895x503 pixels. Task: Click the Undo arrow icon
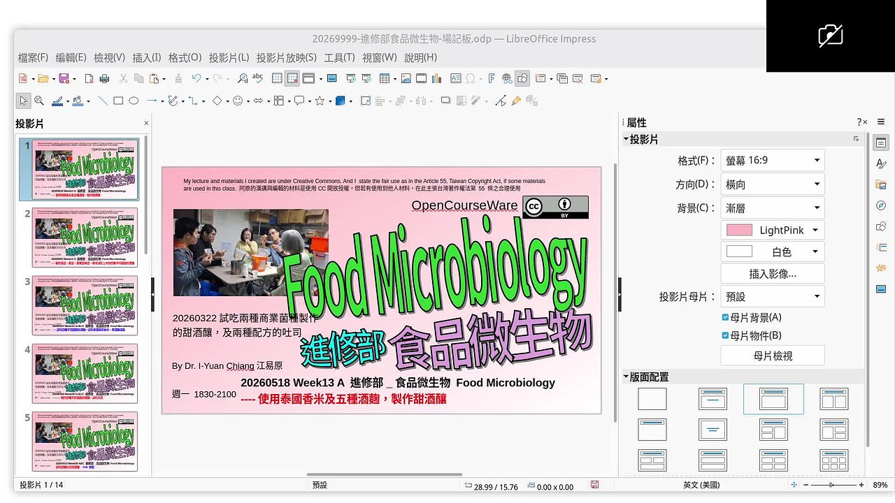tap(196, 78)
